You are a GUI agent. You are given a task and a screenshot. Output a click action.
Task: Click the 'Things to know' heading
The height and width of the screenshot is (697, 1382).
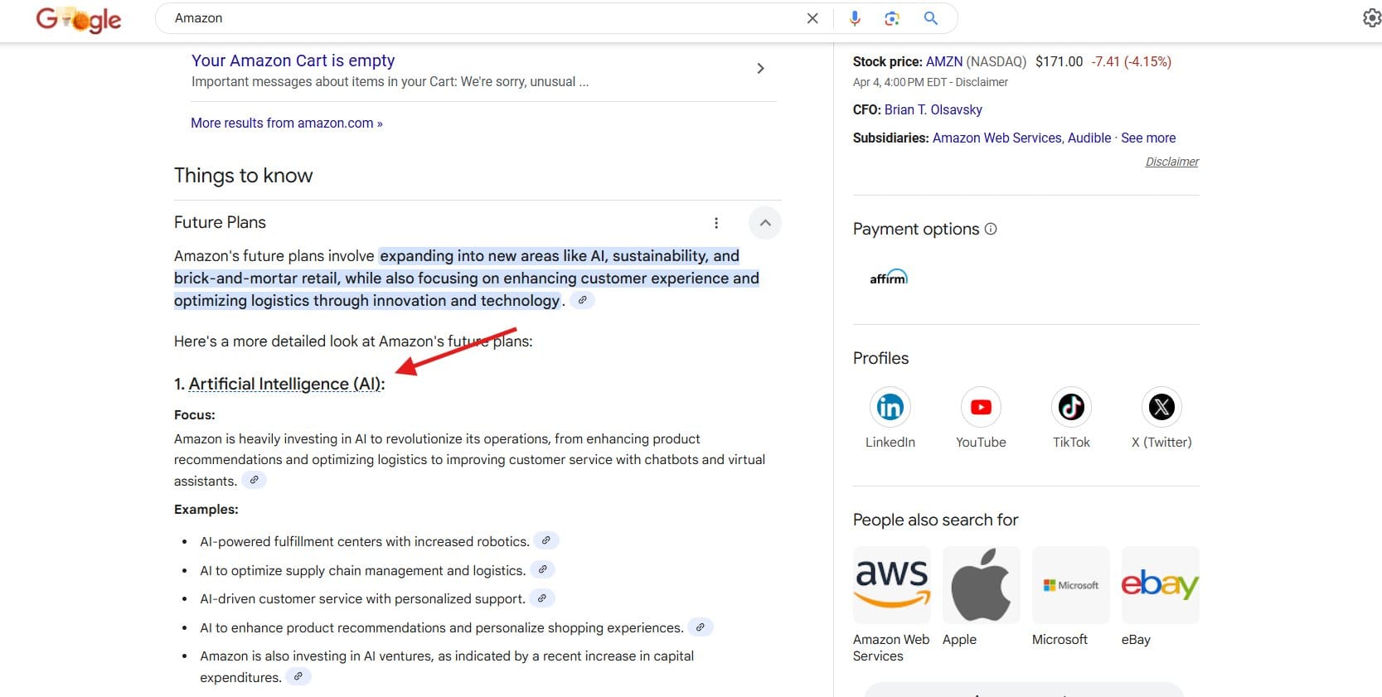click(x=243, y=176)
